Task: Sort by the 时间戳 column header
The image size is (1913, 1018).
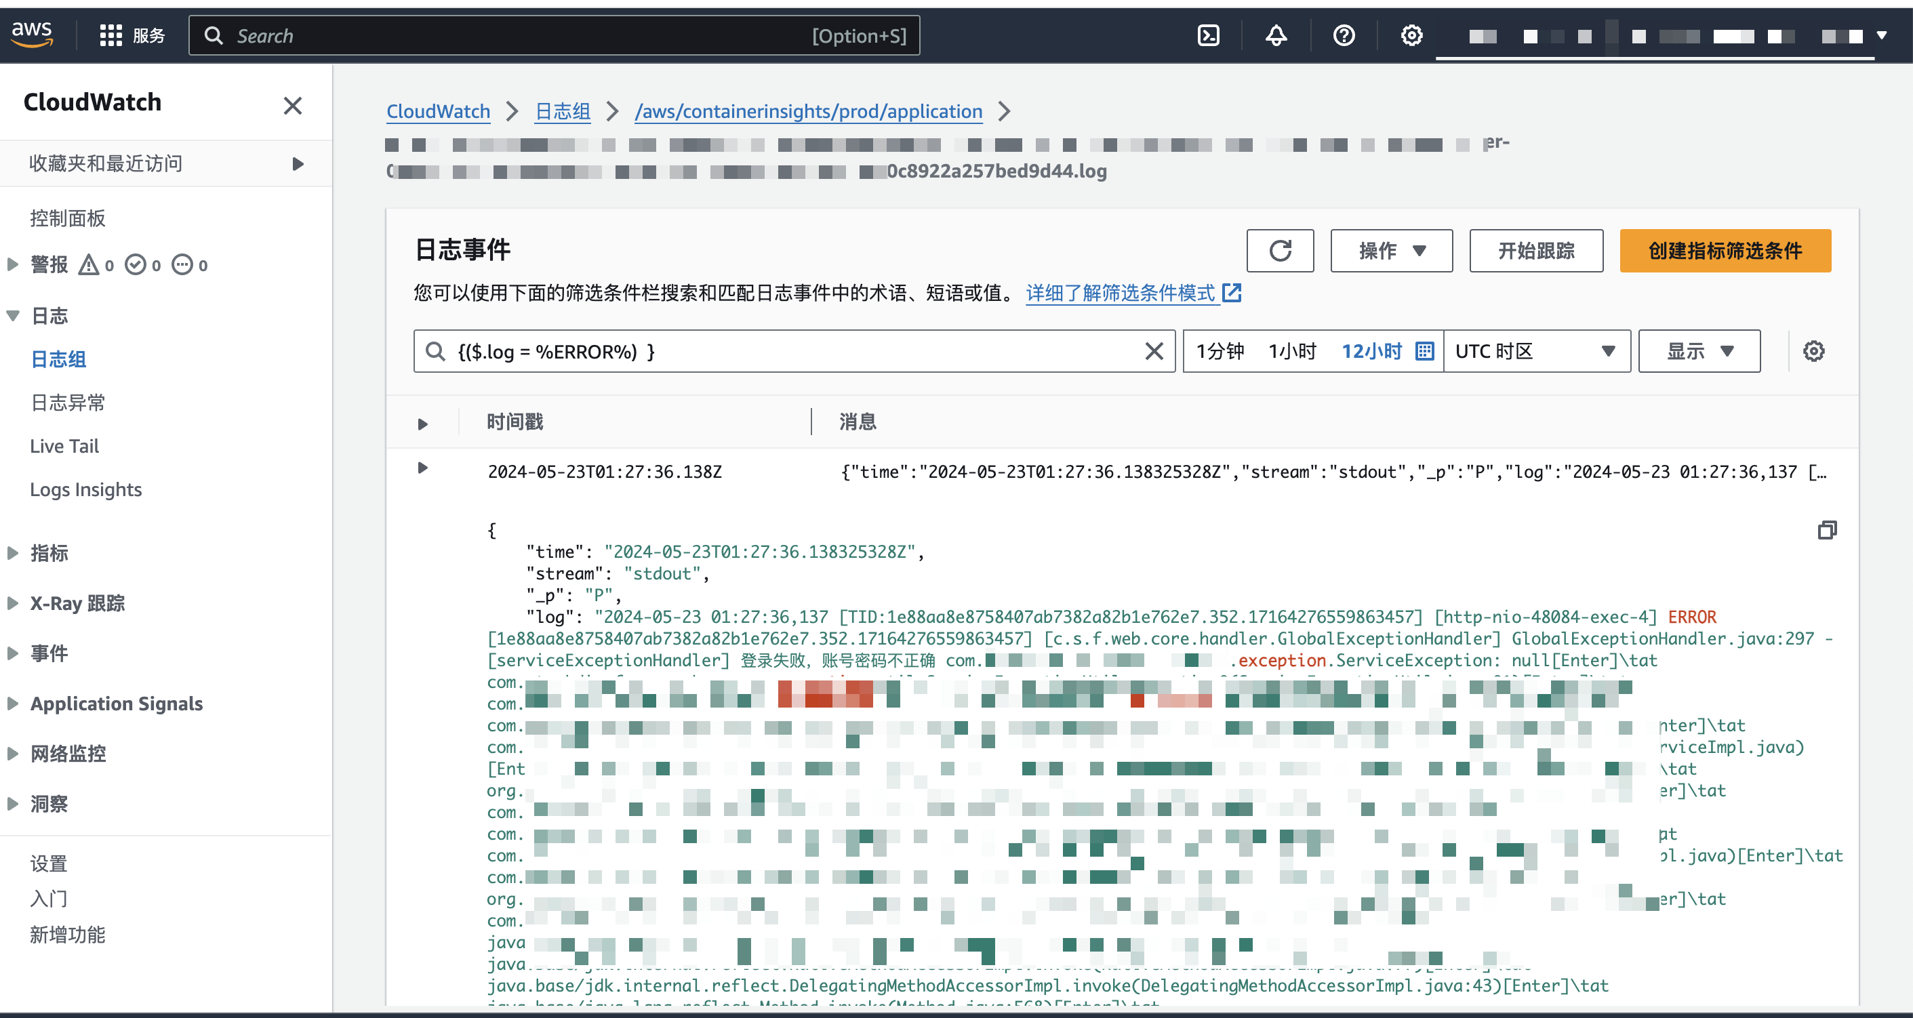Action: [515, 422]
